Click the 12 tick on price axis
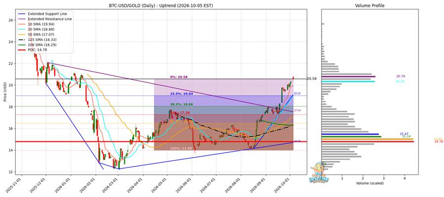Screen dimensions: 444x197 (x=10, y=172)
